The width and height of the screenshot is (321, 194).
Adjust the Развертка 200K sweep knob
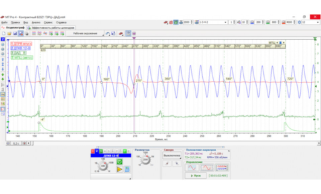[x=146, y=159]
